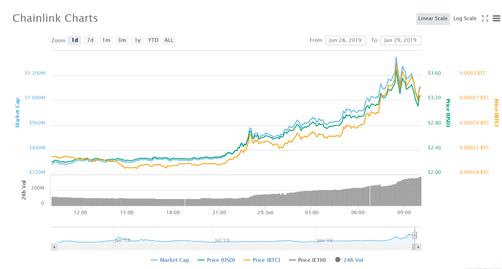Click the $3.60 price axis label
This screenshot has height=269, width=502.
click(x=434, y=73)
